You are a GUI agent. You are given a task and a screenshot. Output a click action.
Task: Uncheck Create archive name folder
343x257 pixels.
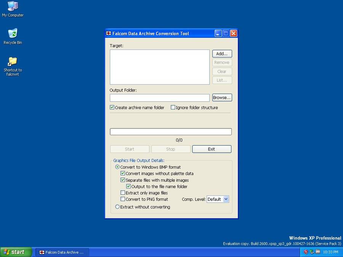click(x=112, y=107)
